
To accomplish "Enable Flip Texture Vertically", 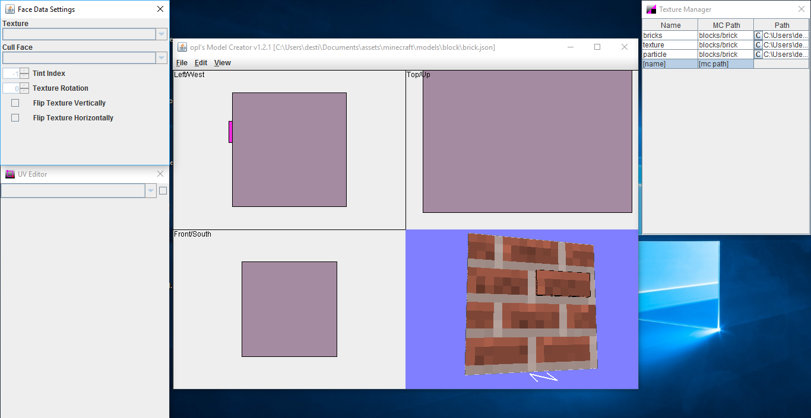I will [x=15, y=103].
